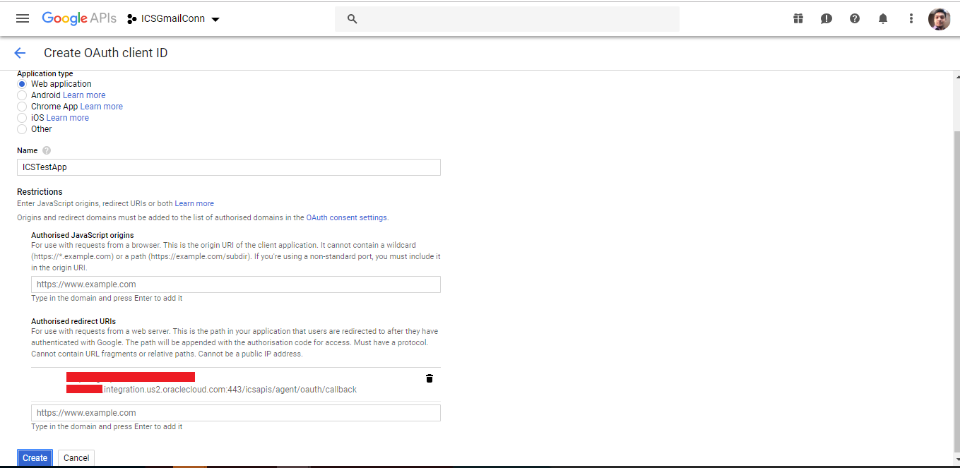Open the gift free trial icon
Image resolution: width=965 pixels, height=468 pixels.
798,18
